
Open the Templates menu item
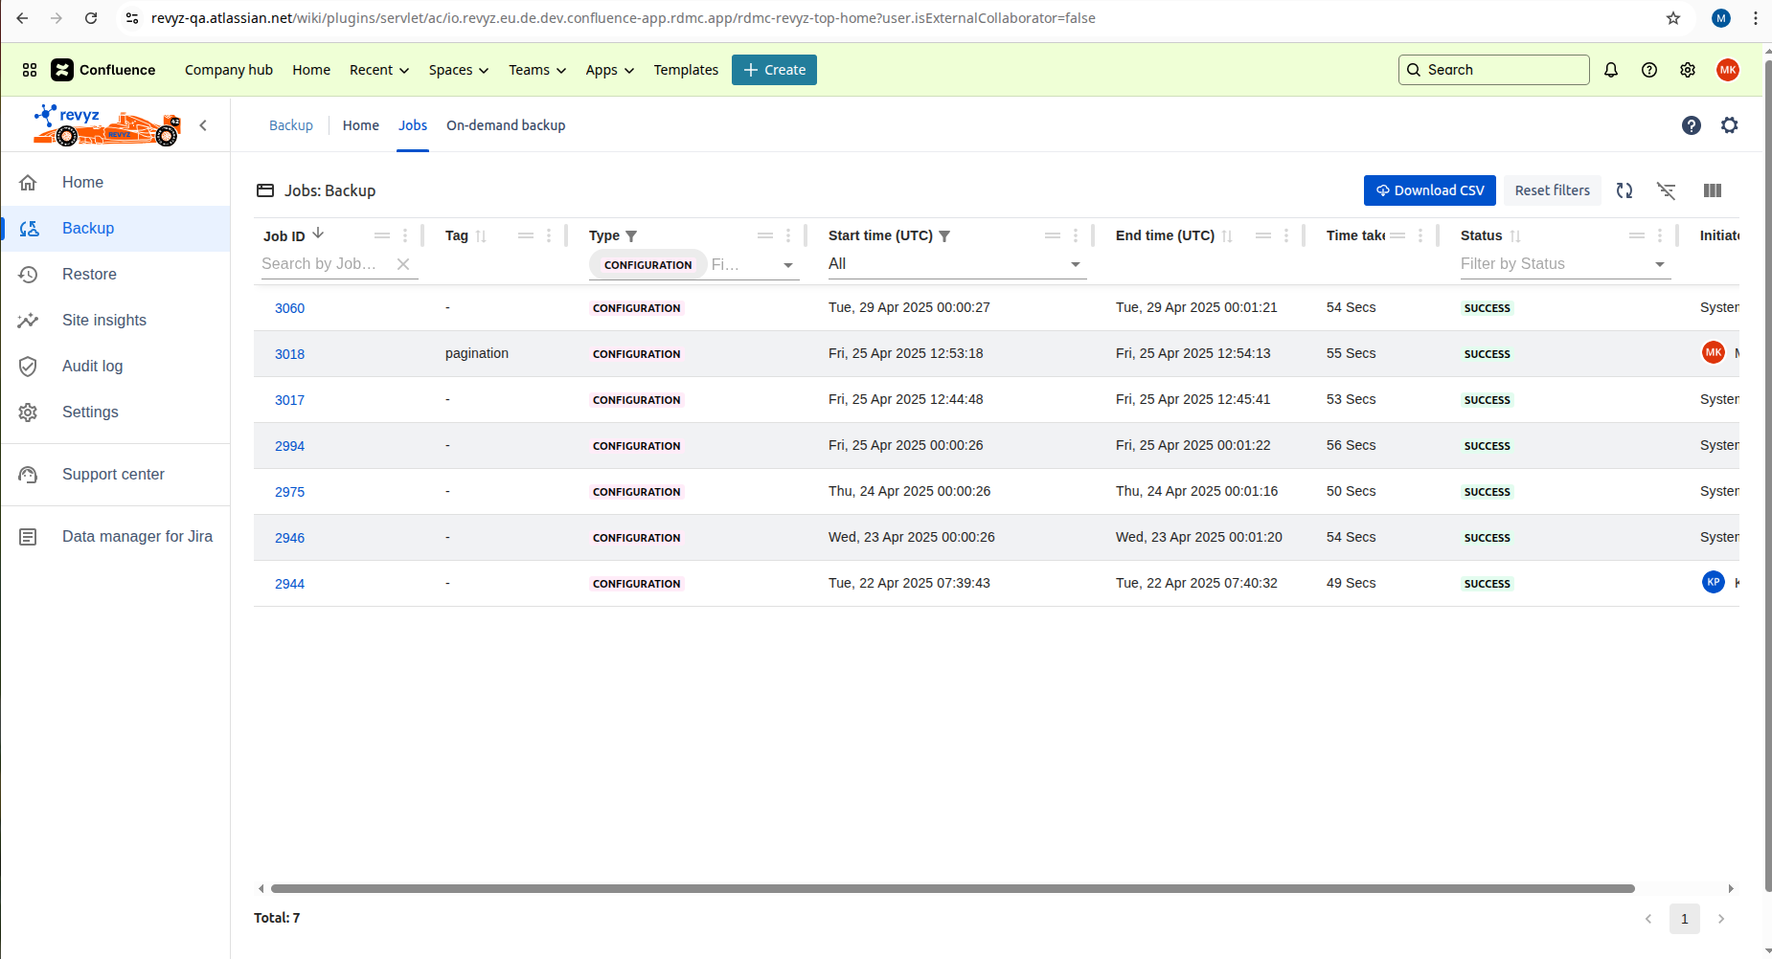[686, 69]
